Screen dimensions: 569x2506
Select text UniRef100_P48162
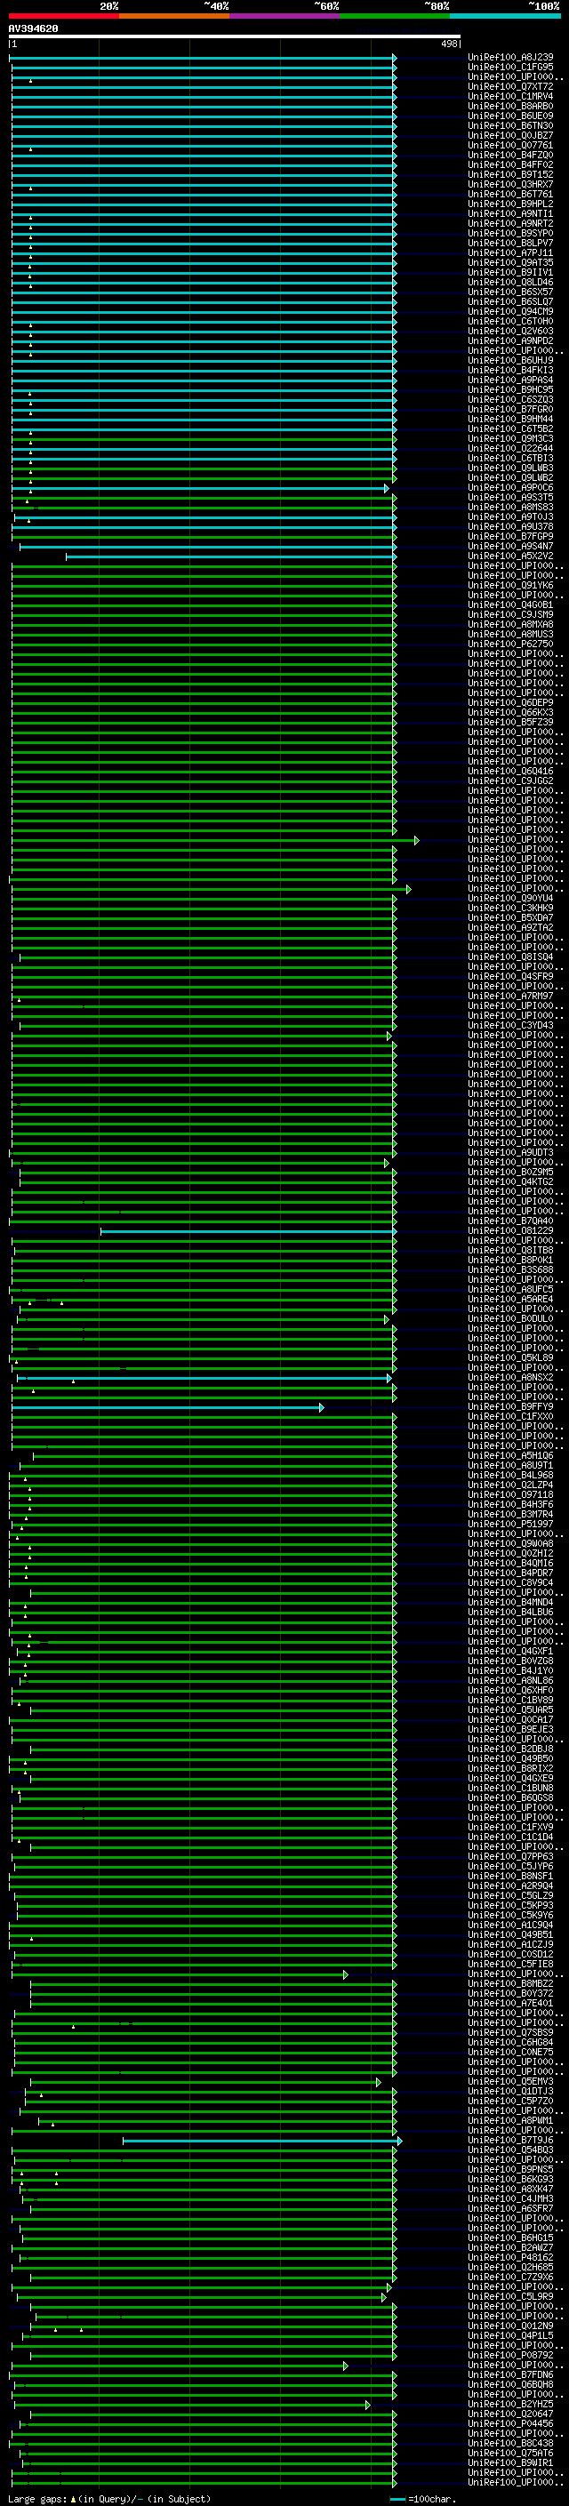[x=510, y=2257]
